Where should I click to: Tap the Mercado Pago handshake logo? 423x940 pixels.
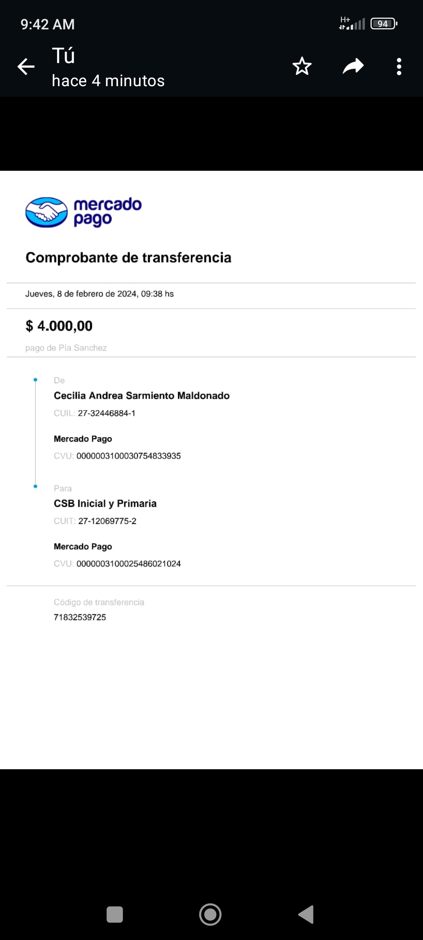[x=47, y=212]
